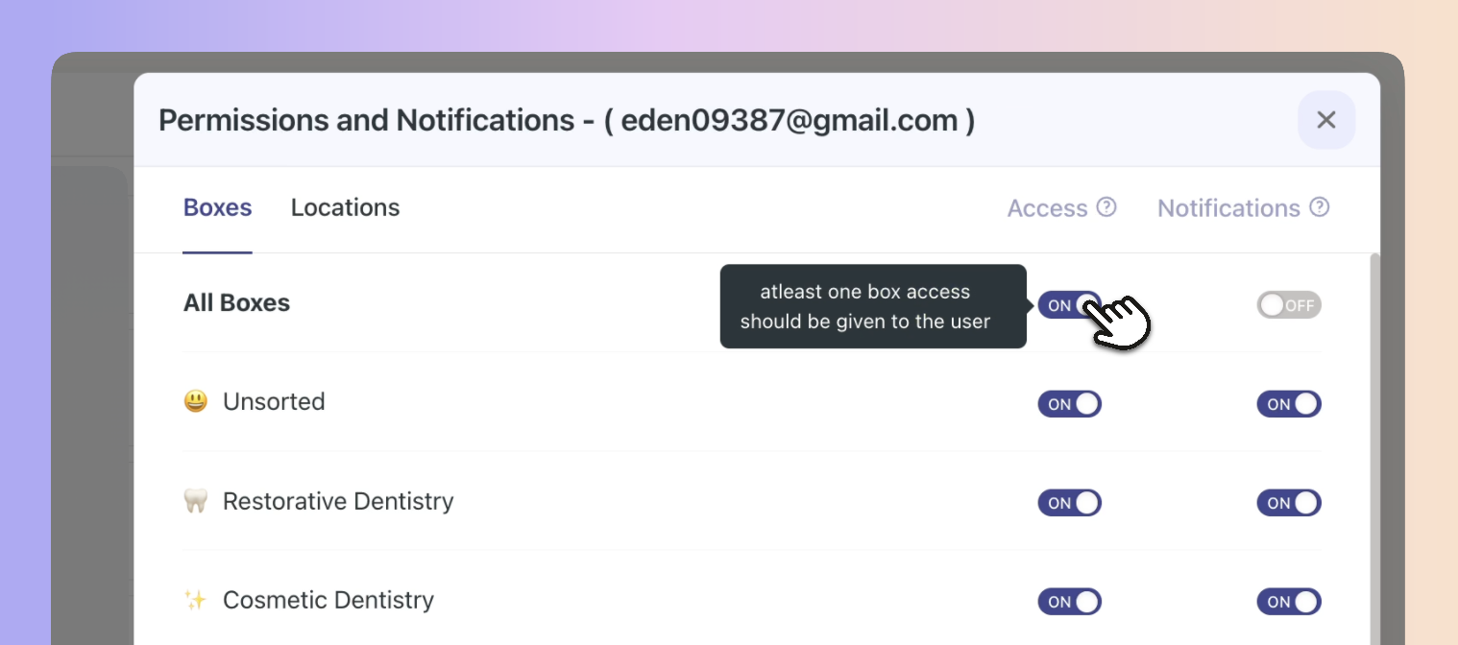The height and width of the screenshot is (645, 1458).
Task: Switch off Cosmetic Dentistry notifications toggle
Action: tap(1289, 602)
